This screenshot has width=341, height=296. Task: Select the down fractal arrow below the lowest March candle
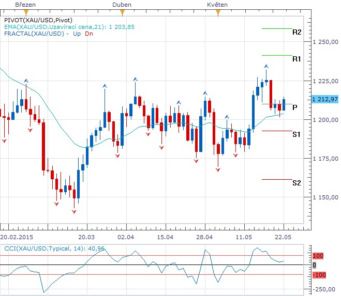[x=74, y=211]
